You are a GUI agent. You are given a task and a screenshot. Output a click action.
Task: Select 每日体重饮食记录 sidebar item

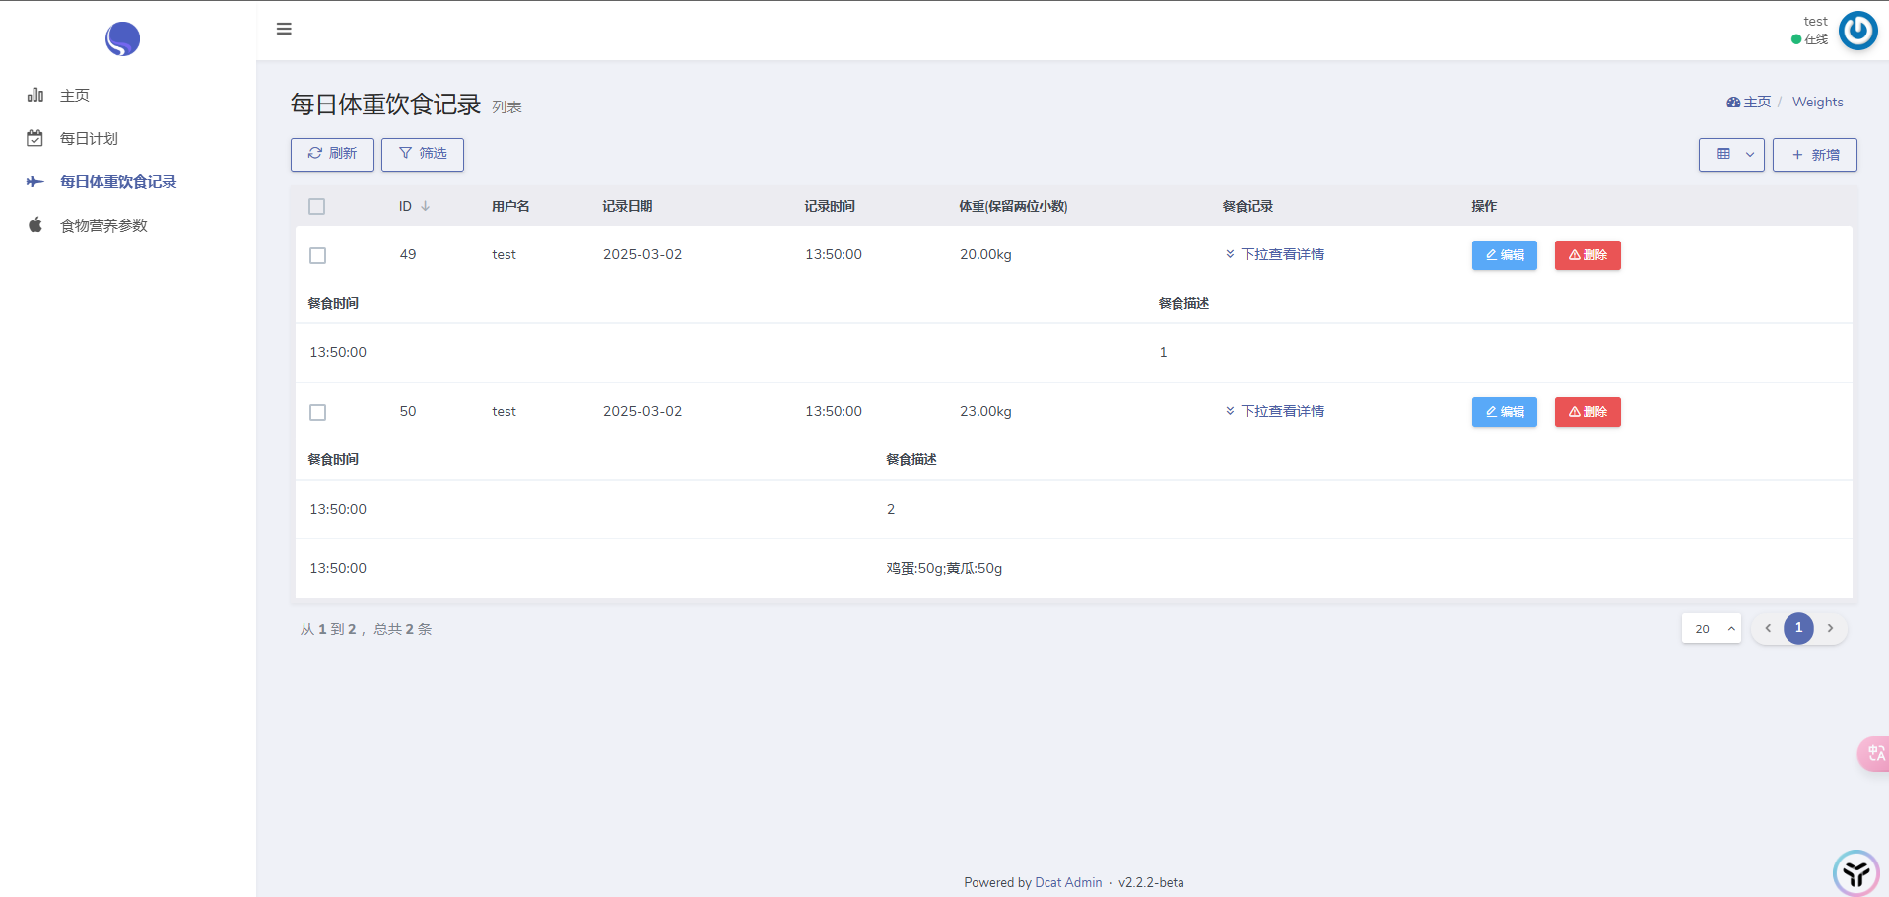(118, 182)
